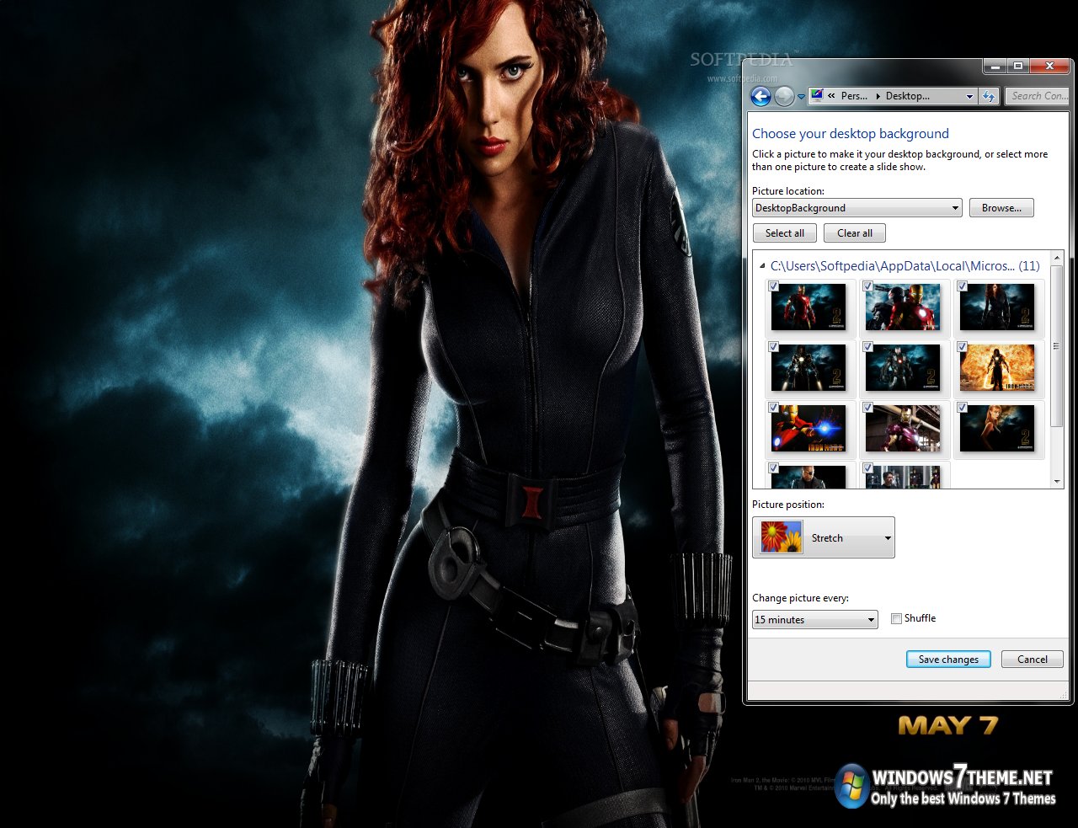Click the C:\Users\Softpedia\AppData\Local\Micros… (11) group header
This screenshot has height=828, width=1078.
coord(905,266)
